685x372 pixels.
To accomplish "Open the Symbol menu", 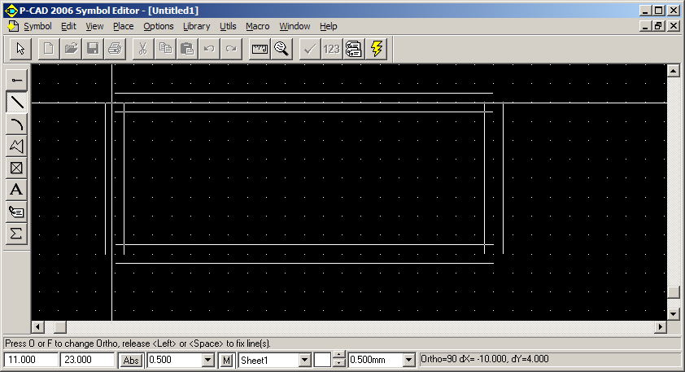I will [37, 26].
